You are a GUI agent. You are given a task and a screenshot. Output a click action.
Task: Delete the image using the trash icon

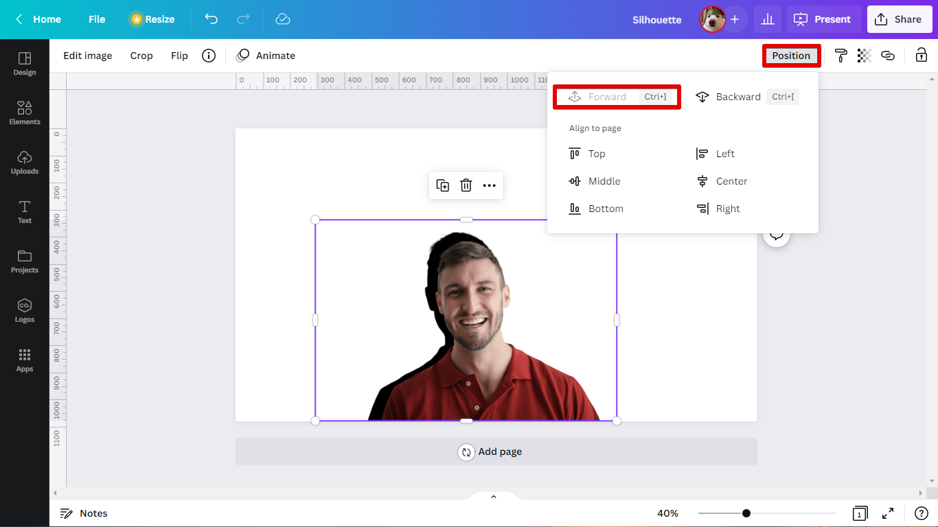point(466,185)
